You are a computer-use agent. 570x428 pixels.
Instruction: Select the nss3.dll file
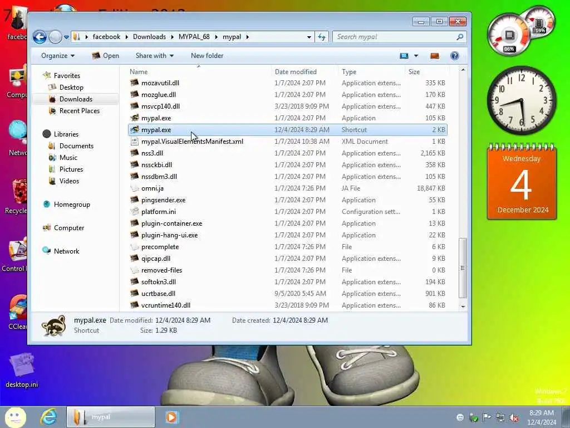click(x=152, y=153)
